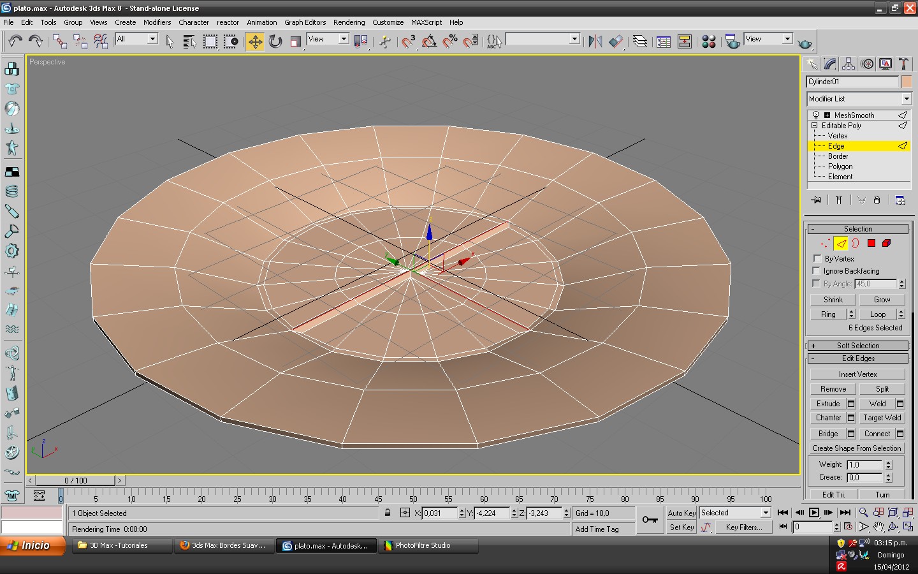Select the Vertex sub-object in modifier stack

[838, 136]
